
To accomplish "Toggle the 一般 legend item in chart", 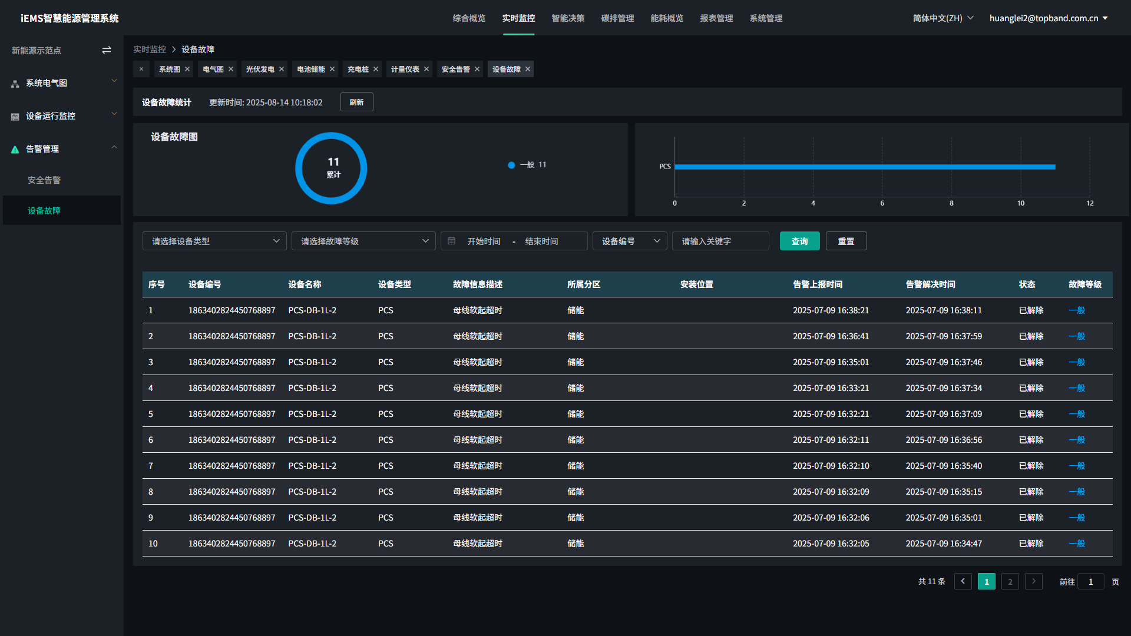I will coord(527,165).
